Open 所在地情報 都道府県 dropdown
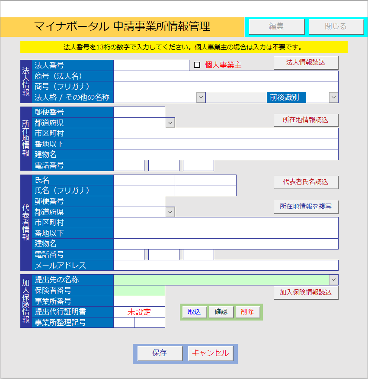This screenshot has height=379, width=368. (x=170, y=123)
